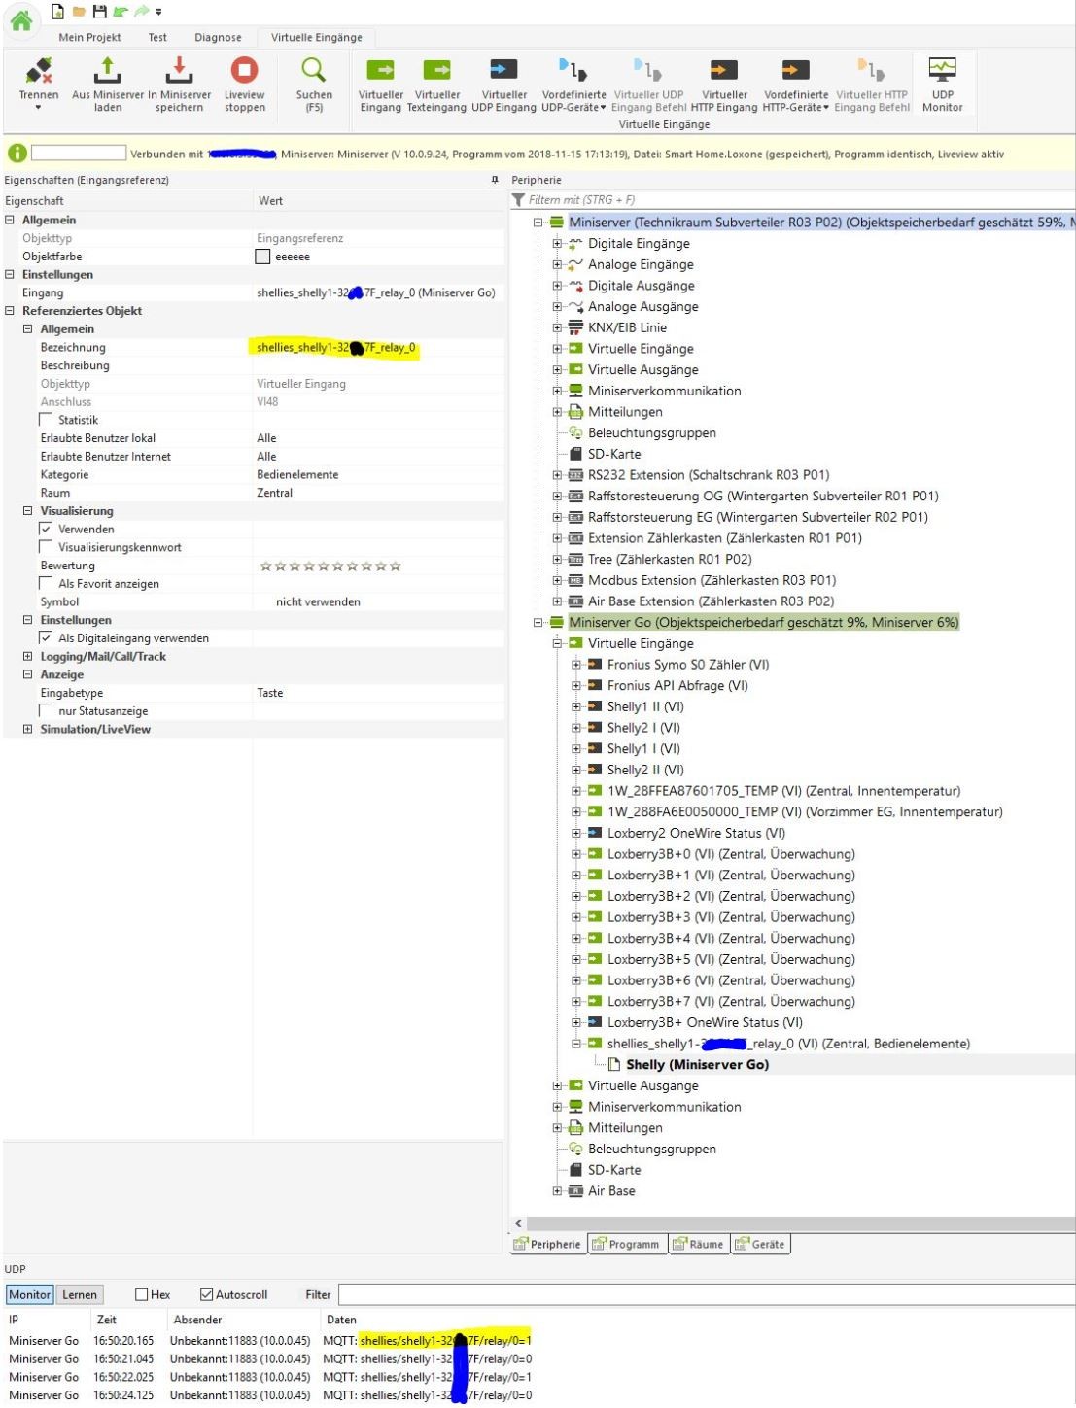Add a Virtueller Eingang
1076x1408 pixels.
(x=380, y=71)
